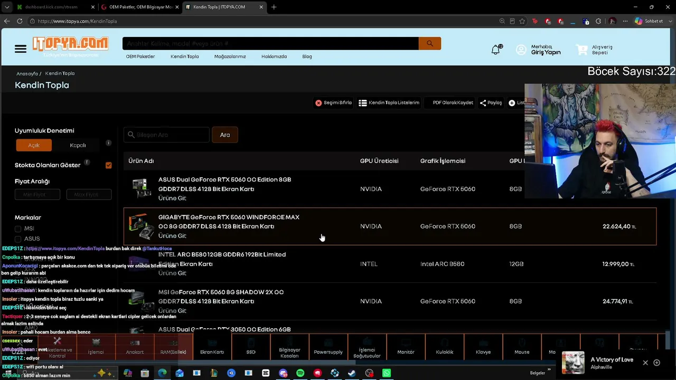Click the ASUS Dual RTX 5060 product thumbnail
This screenshot has height=380, width=676.
[x=142, y=188]
